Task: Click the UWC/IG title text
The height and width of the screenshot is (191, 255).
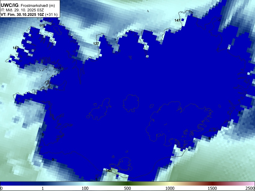Action: (x=9, y=5)
